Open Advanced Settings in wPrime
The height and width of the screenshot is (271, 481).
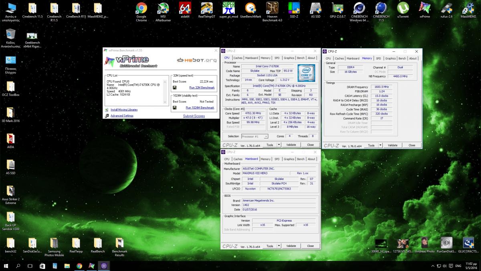pos(122,116)
